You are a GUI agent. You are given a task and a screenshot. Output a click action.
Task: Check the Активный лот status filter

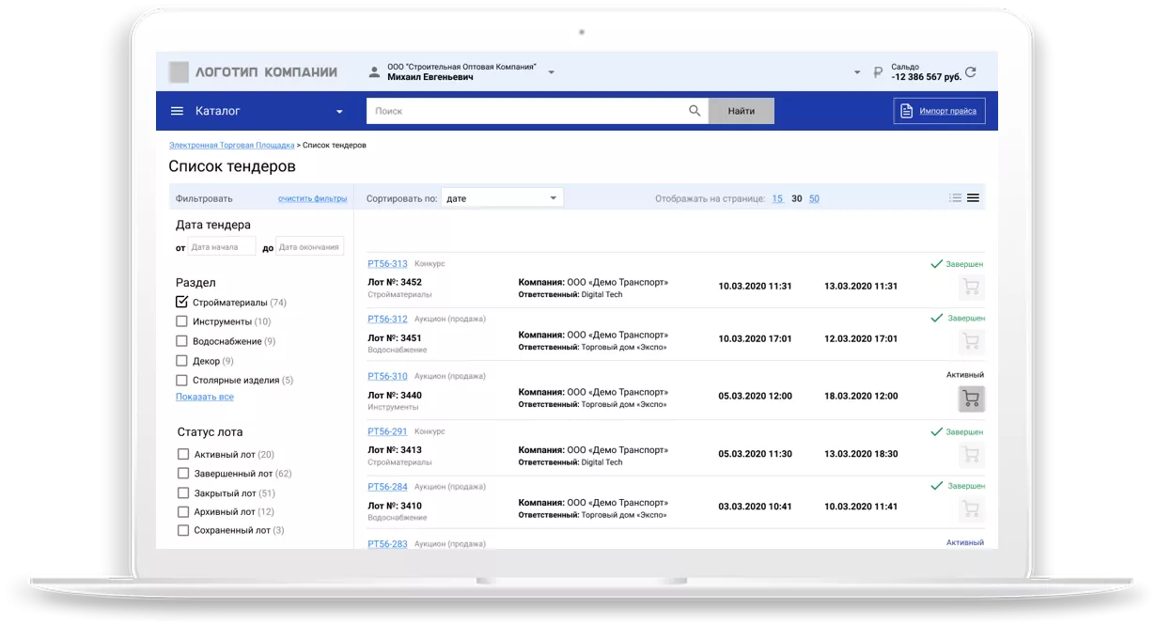click(183, 454)
